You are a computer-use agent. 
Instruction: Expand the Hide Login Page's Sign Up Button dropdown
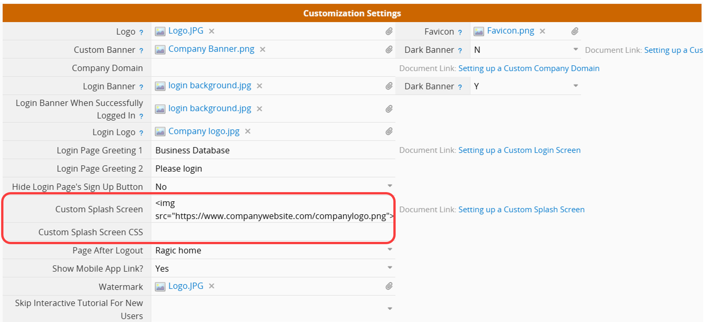point(273,186)
